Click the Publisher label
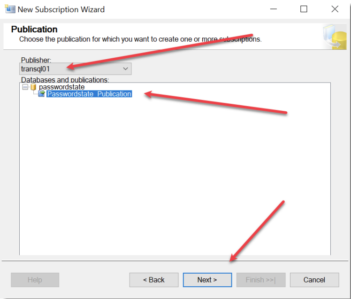351x299 pixels. coord(36,60)
